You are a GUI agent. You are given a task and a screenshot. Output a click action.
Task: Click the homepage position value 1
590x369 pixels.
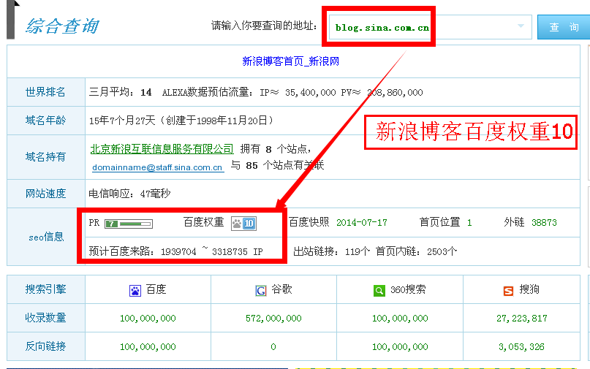[469, 223]
